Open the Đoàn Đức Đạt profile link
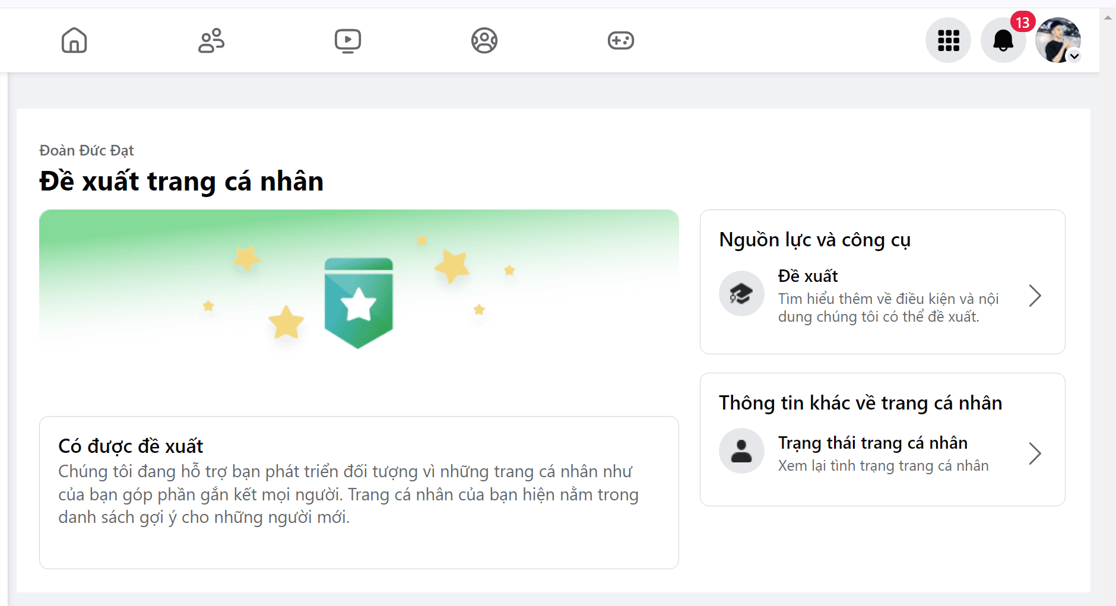Screen dimensions: 1116x606 85,150
